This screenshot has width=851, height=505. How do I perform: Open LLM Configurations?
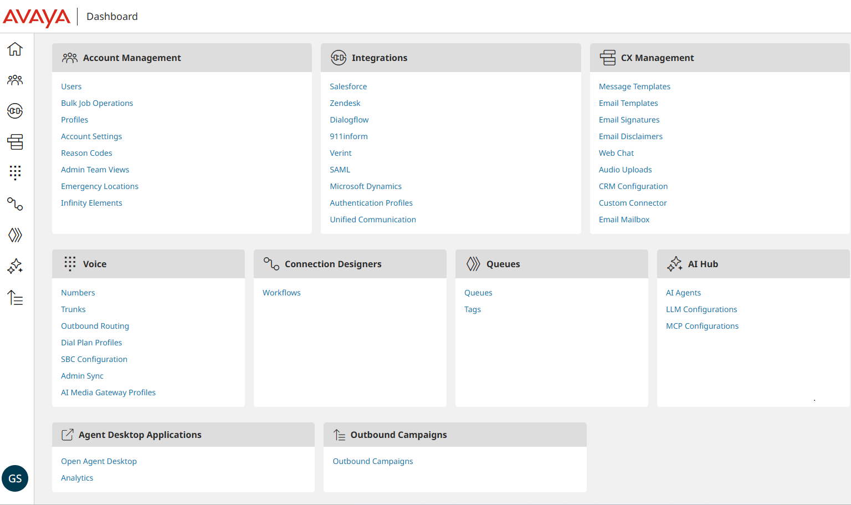click(701, 309)
